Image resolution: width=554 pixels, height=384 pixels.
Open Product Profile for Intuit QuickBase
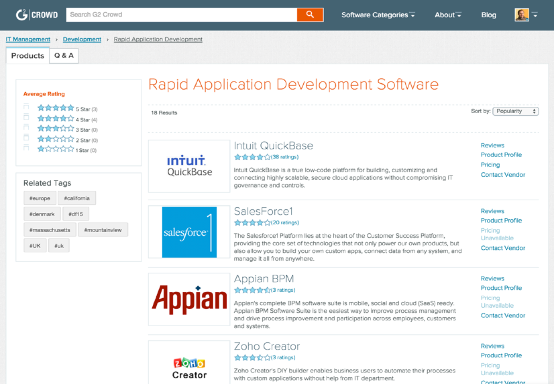(x=501, y=155)
